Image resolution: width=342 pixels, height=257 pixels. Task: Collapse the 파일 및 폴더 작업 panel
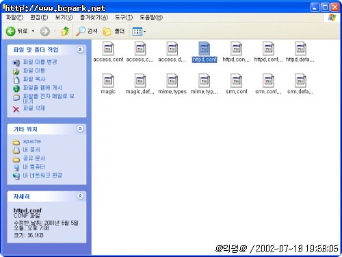coord(80,49)
